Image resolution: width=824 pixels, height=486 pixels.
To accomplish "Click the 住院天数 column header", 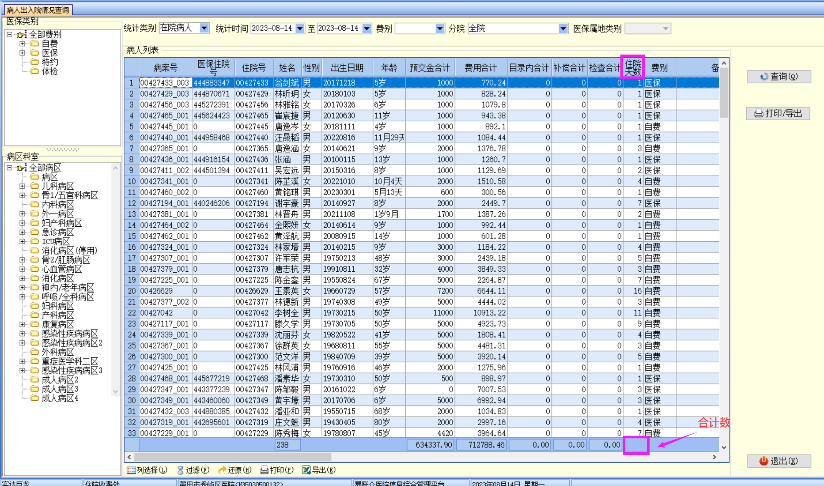I will [x=632, y=68].
